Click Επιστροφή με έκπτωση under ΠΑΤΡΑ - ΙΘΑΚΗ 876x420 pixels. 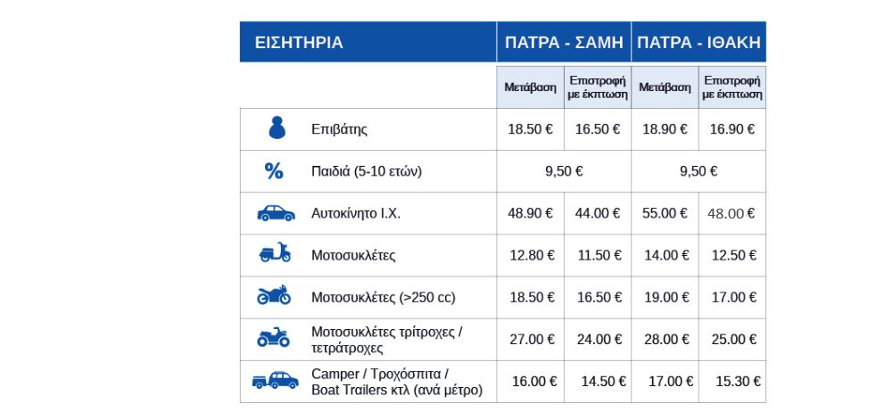coord(732,87)
